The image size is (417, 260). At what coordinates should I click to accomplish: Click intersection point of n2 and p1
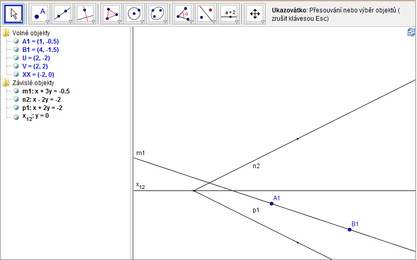click(x=194, y=191)
